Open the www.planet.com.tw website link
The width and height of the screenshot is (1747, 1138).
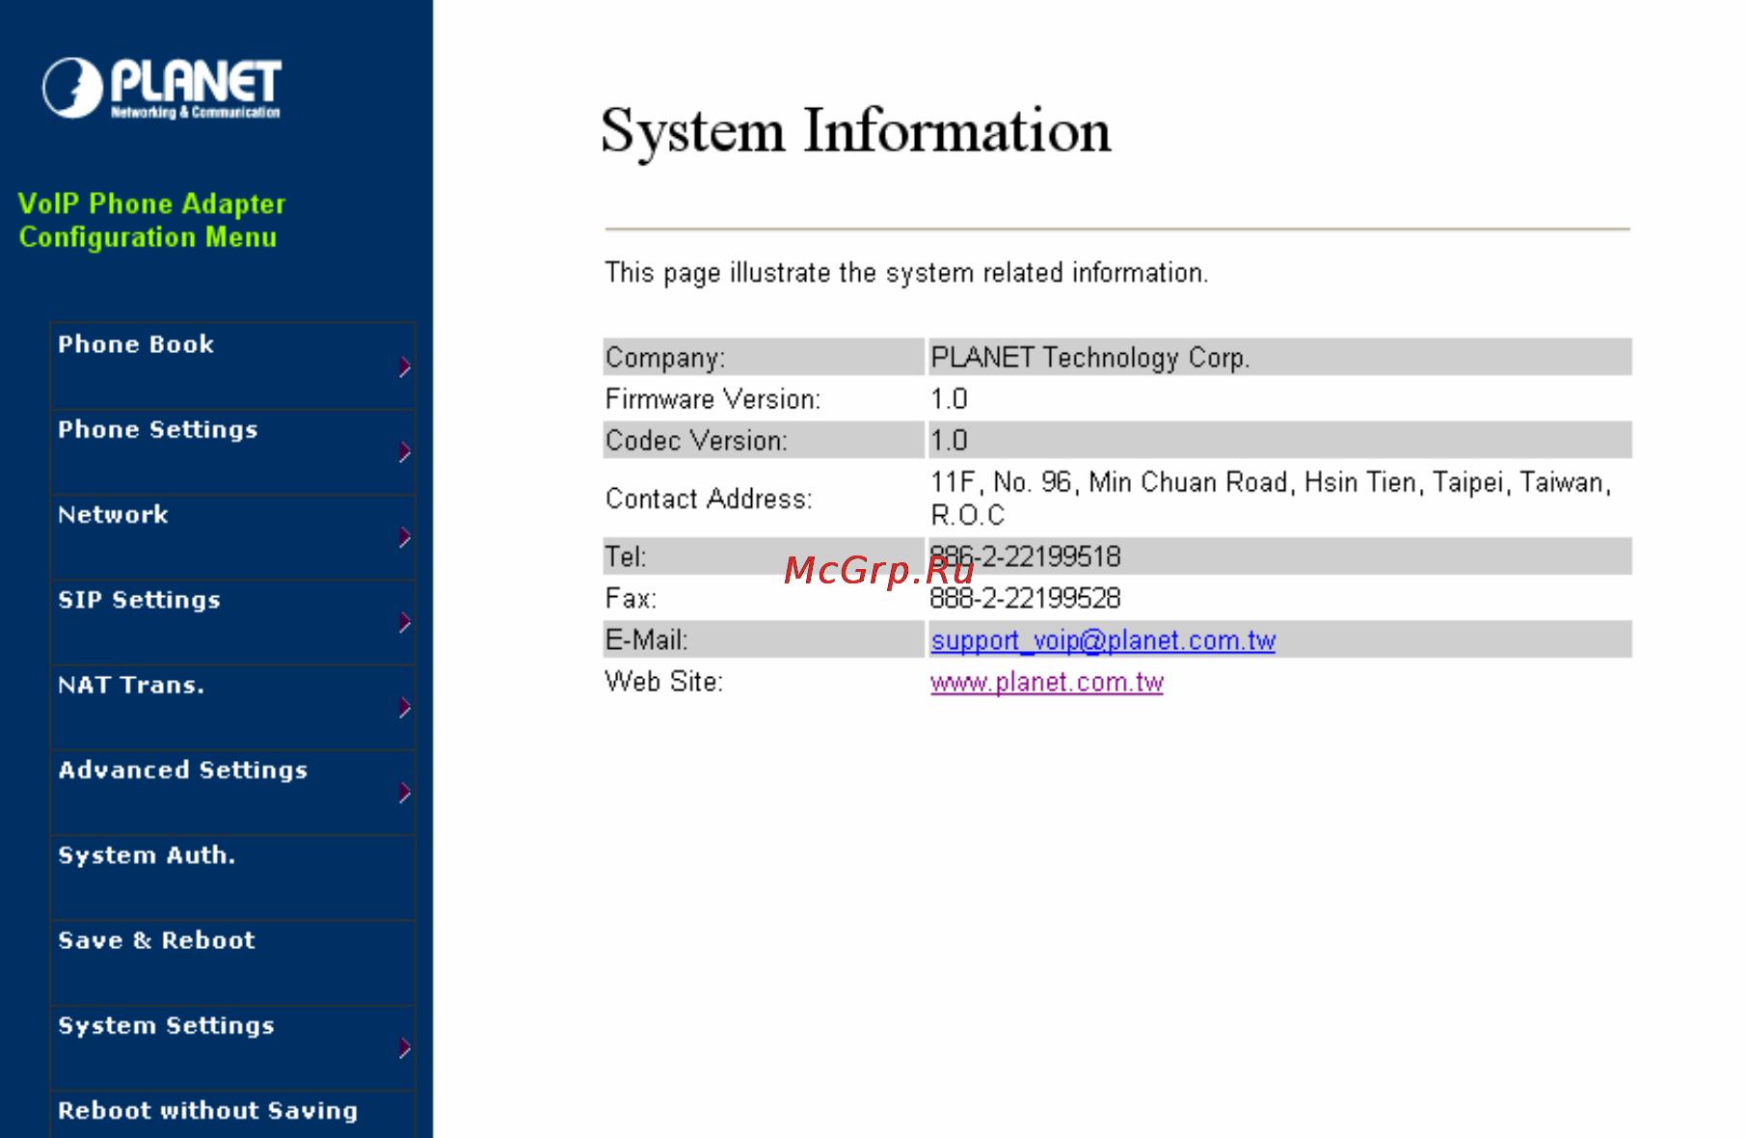[1047, 682]
